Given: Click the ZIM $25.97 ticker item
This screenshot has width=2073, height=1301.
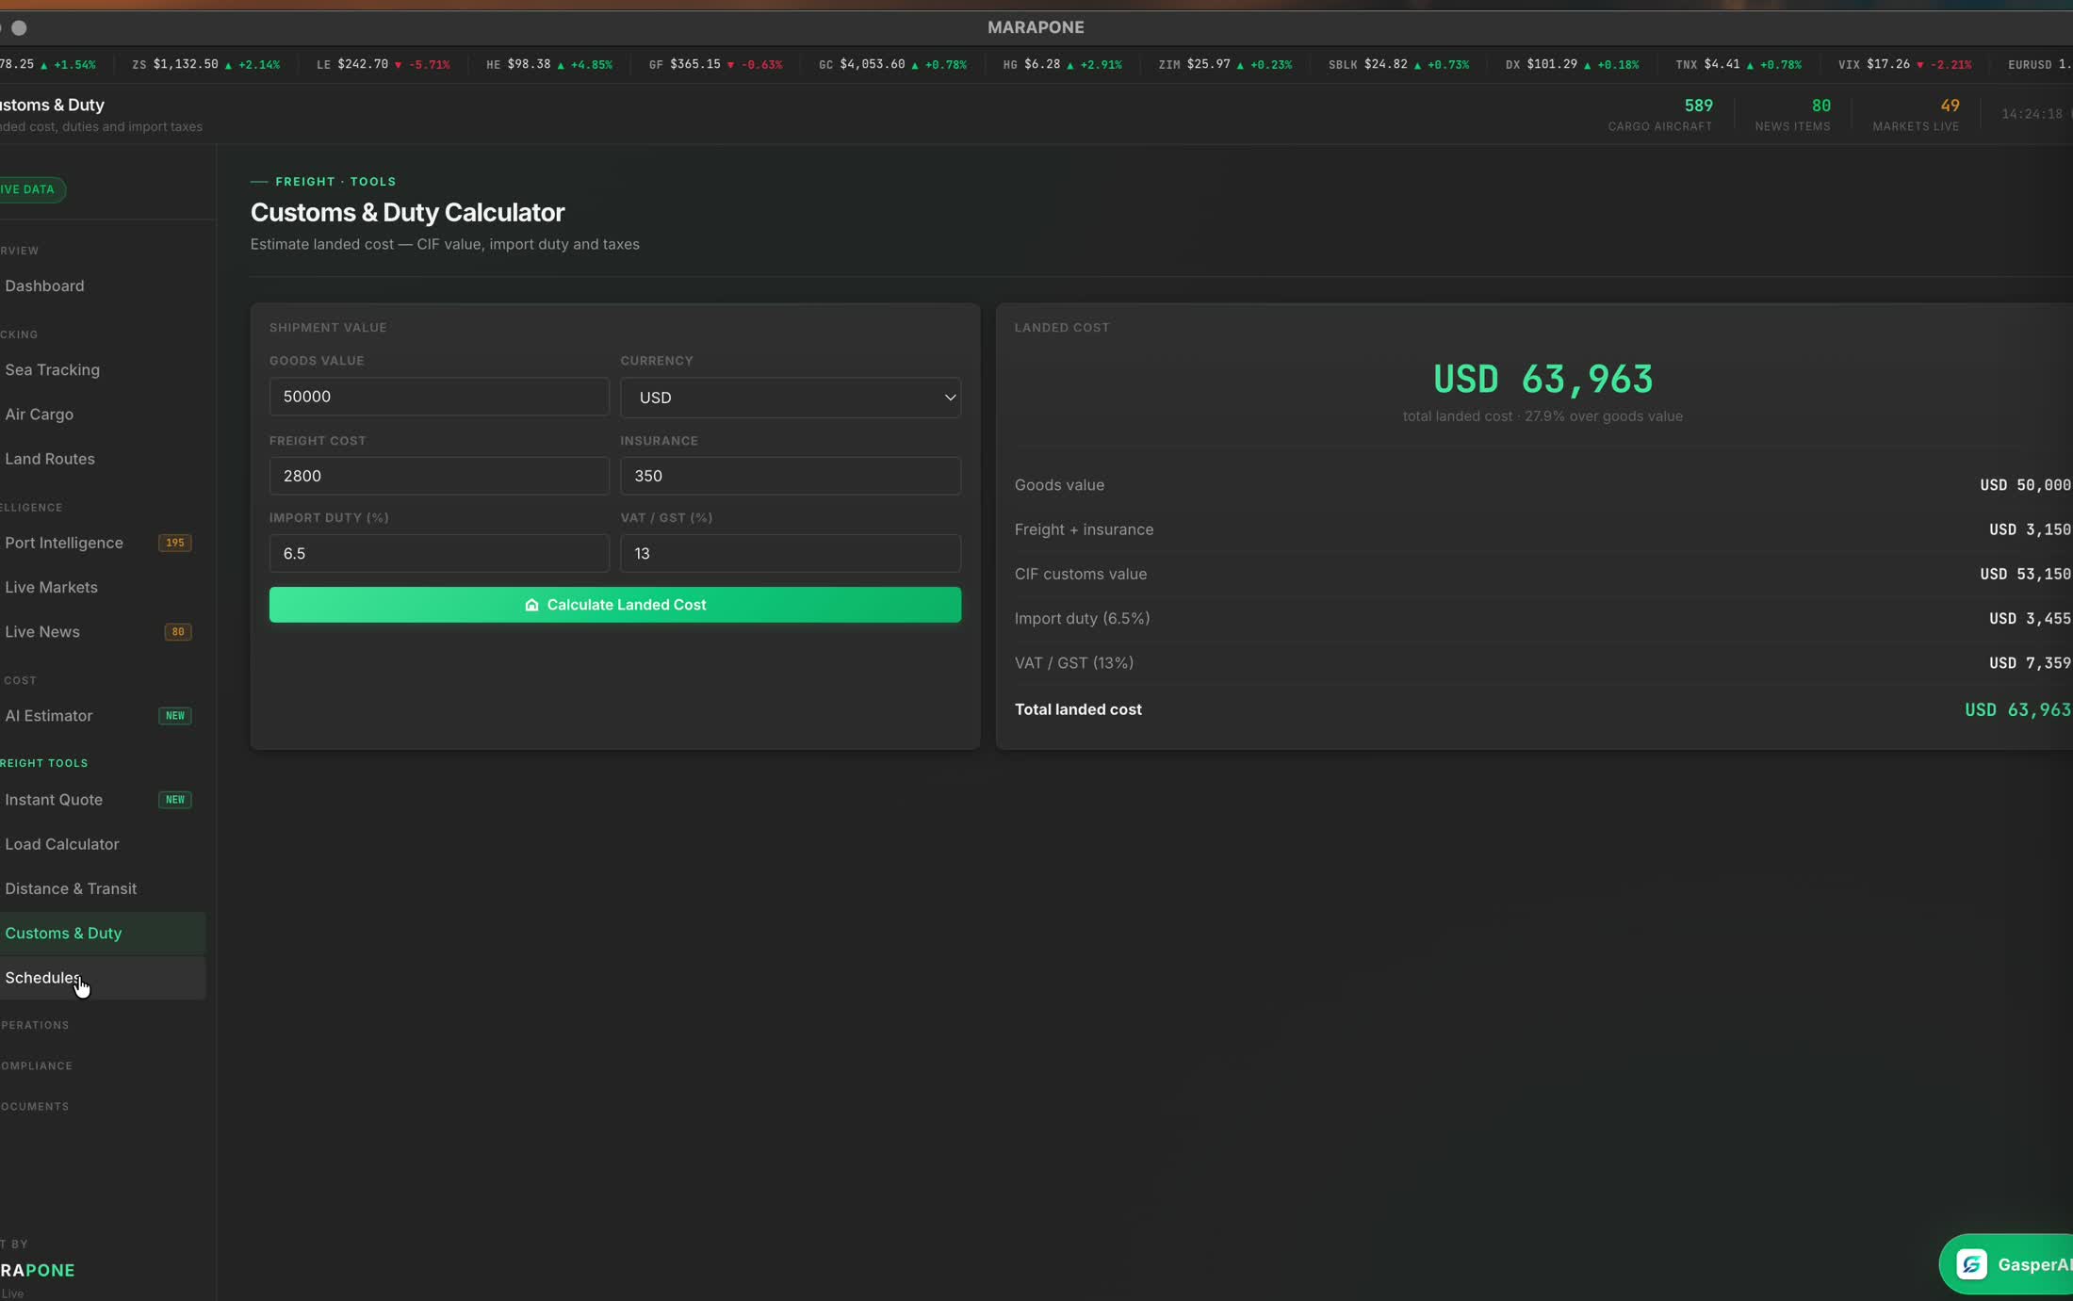Looking at the screenshot, I should [1225, 64].
